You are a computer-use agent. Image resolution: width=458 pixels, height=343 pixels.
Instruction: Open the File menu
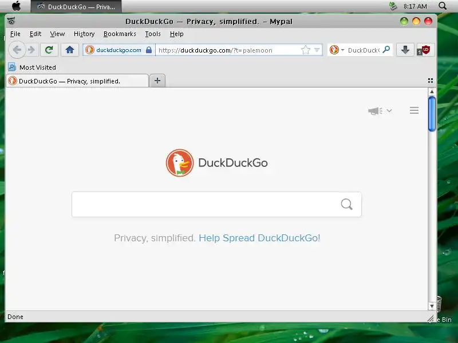[15, 34]
